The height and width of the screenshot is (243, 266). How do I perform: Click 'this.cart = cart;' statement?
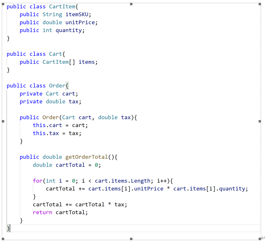coord(60,125)
